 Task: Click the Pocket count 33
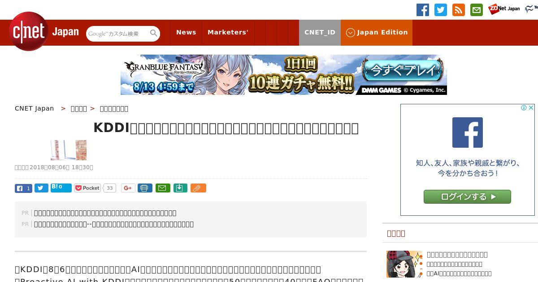pos(110,188)
